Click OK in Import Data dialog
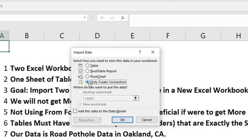Screen dimensions: 248x139 click(122, 120)
